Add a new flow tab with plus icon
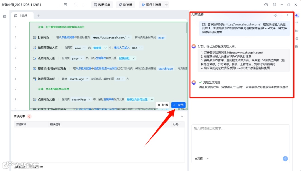Image resolution: width=301 pixels, height=171 pixels. coord(38,16)
